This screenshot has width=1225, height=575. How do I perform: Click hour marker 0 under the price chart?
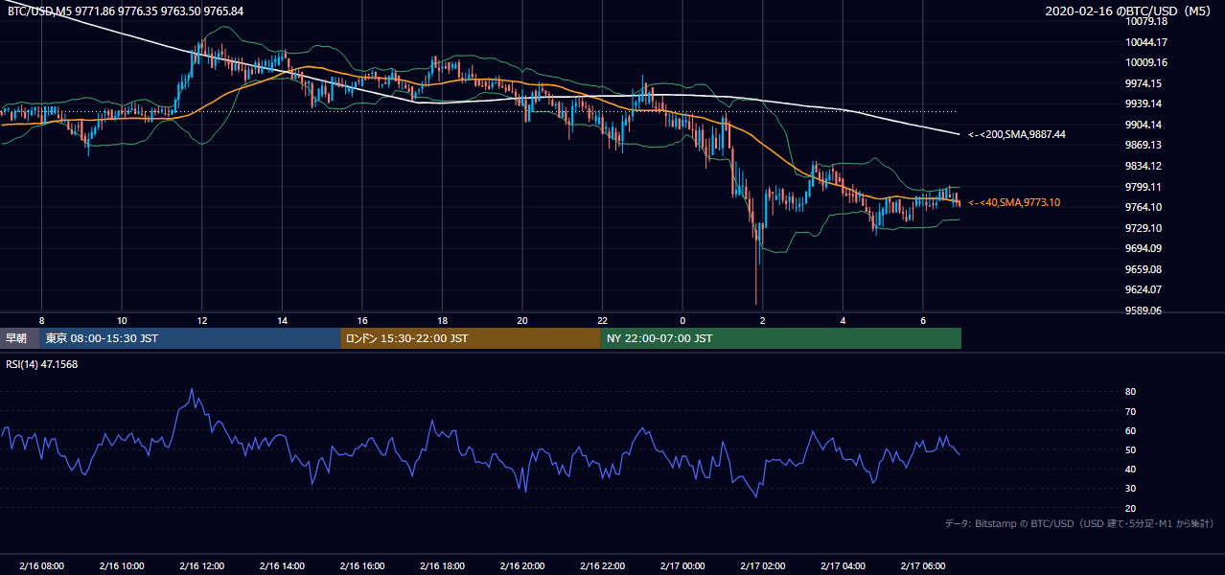pyautogui.click(x=682, y=320)
